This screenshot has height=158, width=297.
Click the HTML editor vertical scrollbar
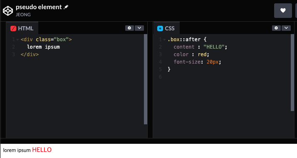pos(146,79)
